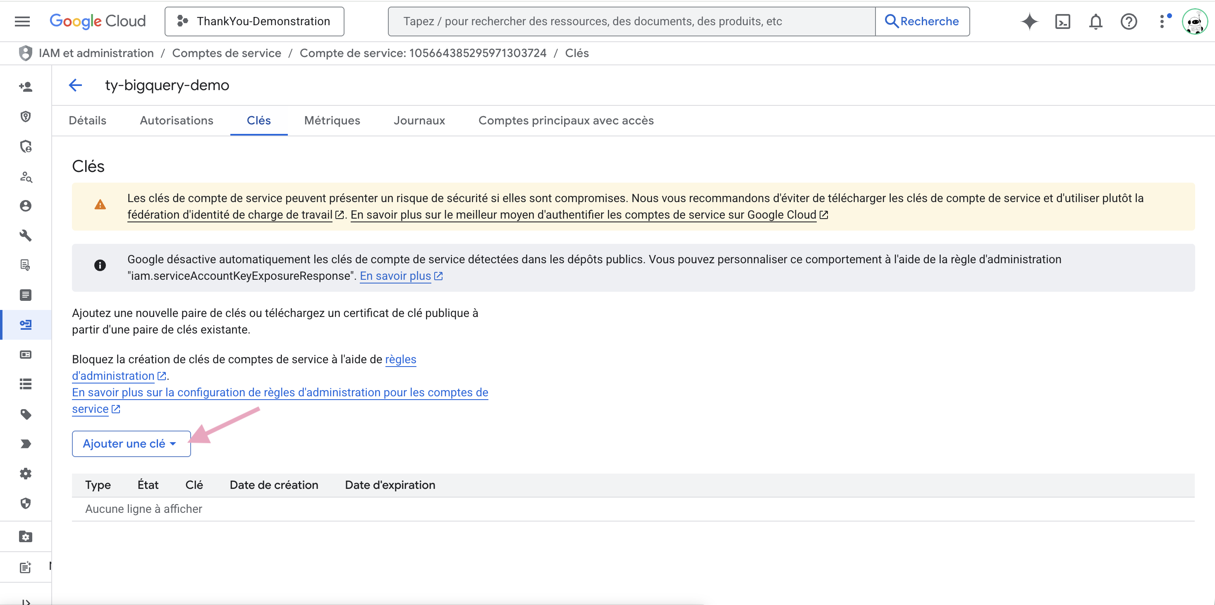The image size is (1215, 605).
Task: Expand the Ajouter une clé dropdown
Action: coord(131,443)
